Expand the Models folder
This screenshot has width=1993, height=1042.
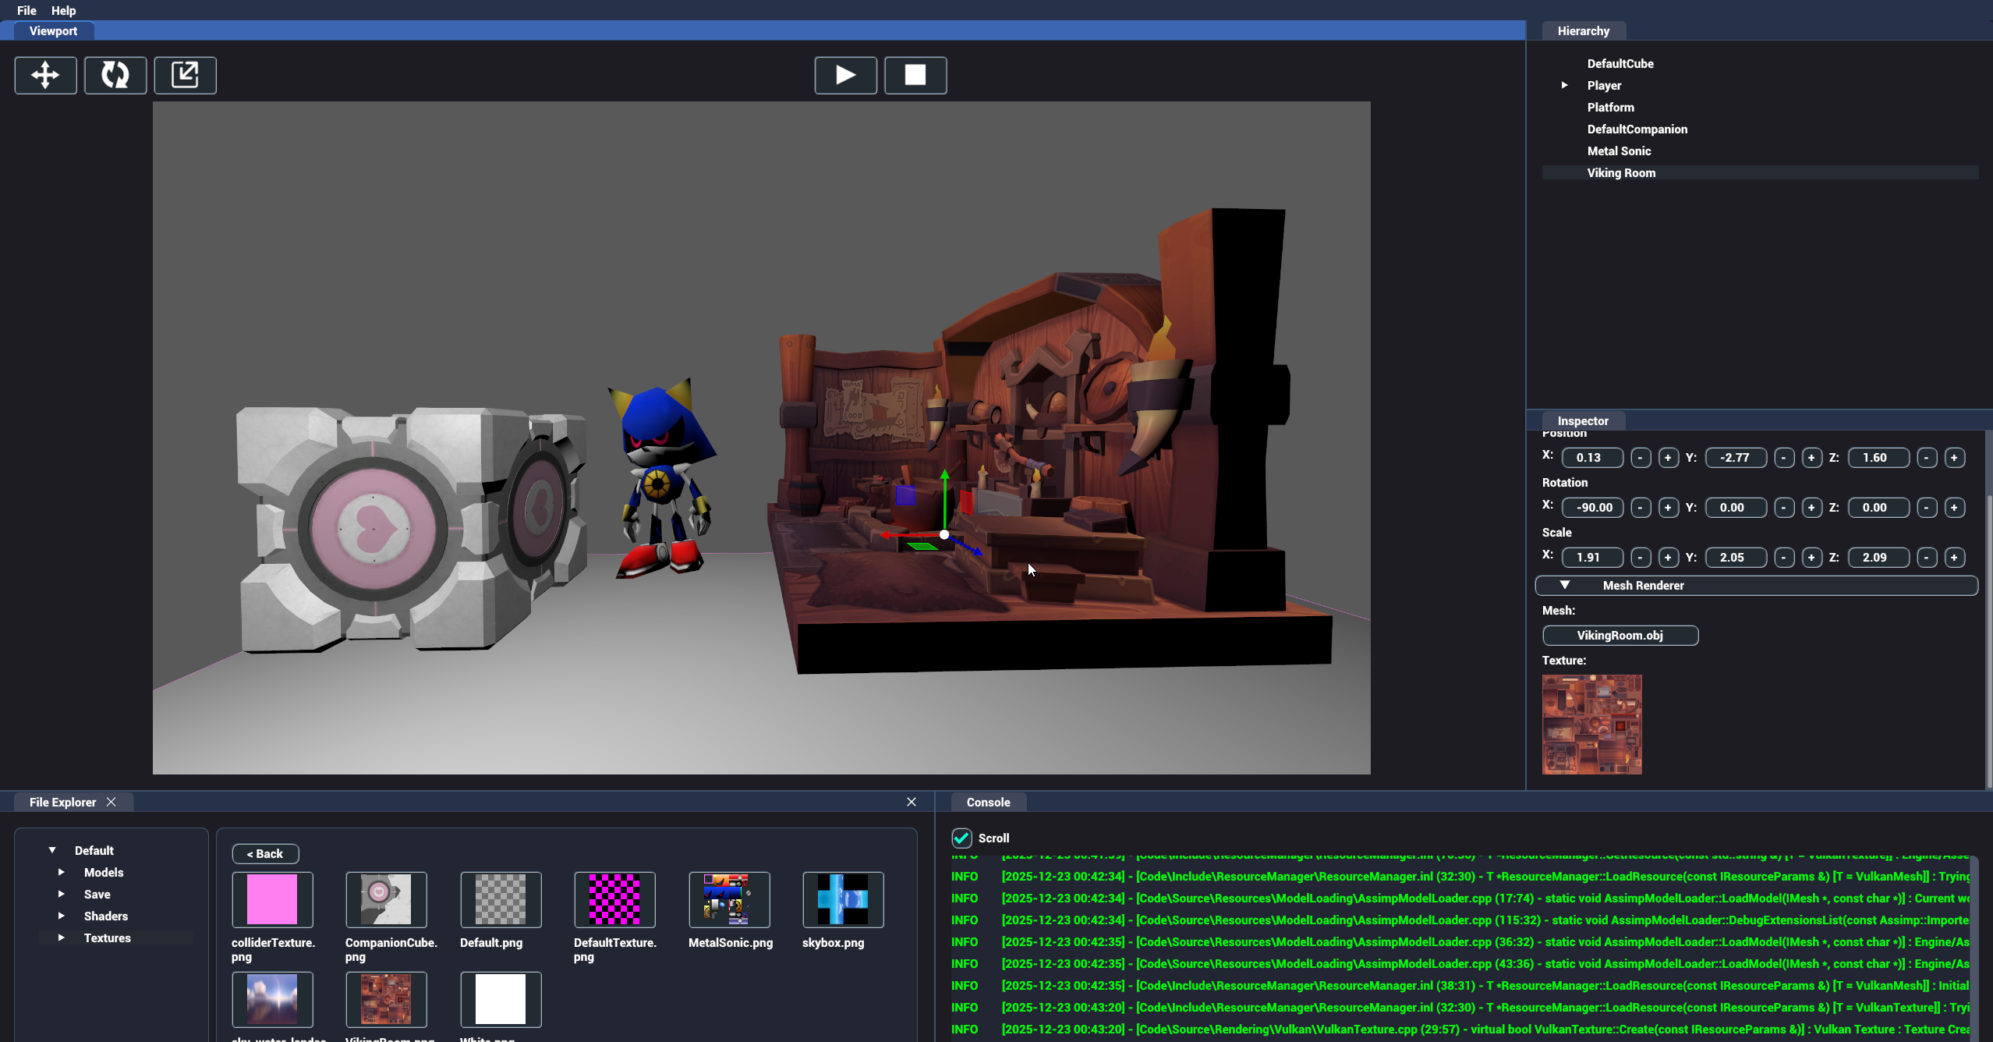61,872
